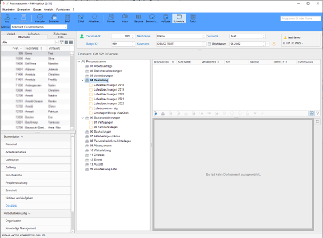This screenshot has height=238, width=323.
Task: Open the Funktionen menu
Action: click(62, 10)
